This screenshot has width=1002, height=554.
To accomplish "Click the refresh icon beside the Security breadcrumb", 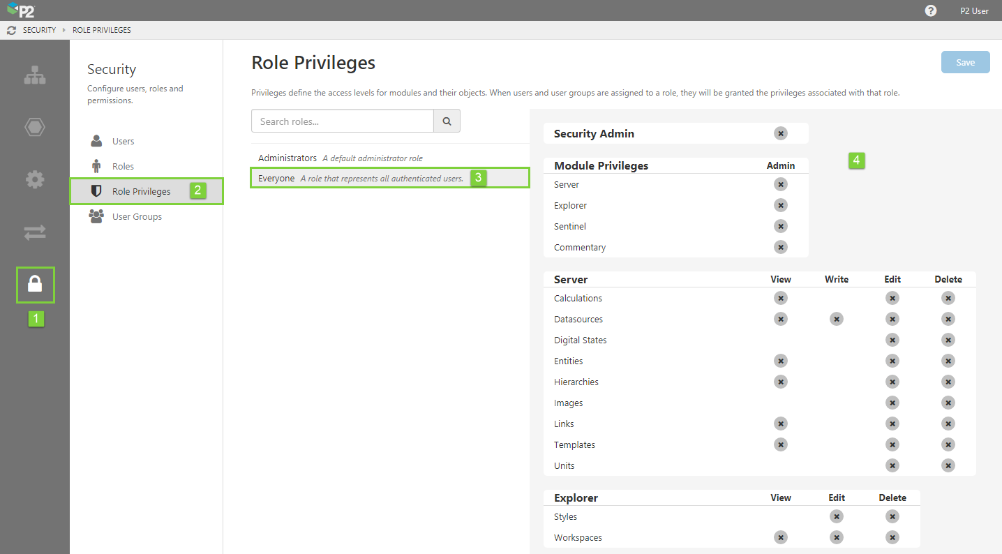I will pos(11,30).
